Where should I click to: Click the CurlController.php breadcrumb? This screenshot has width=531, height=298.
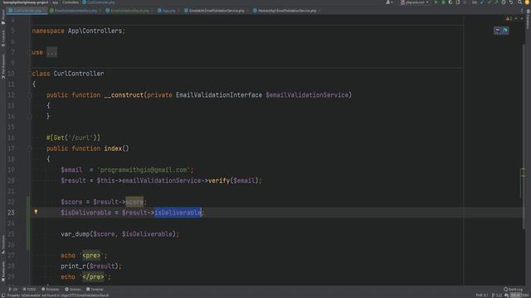click(x=99, y=2)
